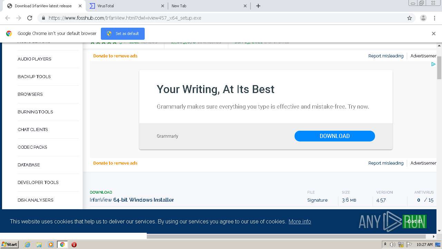Bookmark this page with the star icon
442x249 pixels.
[410, 18]
